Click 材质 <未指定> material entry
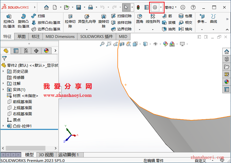231x163 pixels. click(22, 96)
